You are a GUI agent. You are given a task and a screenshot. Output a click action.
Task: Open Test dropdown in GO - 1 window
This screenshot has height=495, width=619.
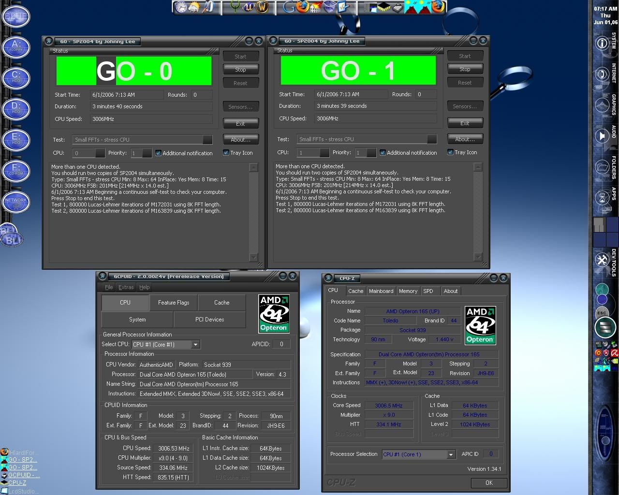[432, 139]
